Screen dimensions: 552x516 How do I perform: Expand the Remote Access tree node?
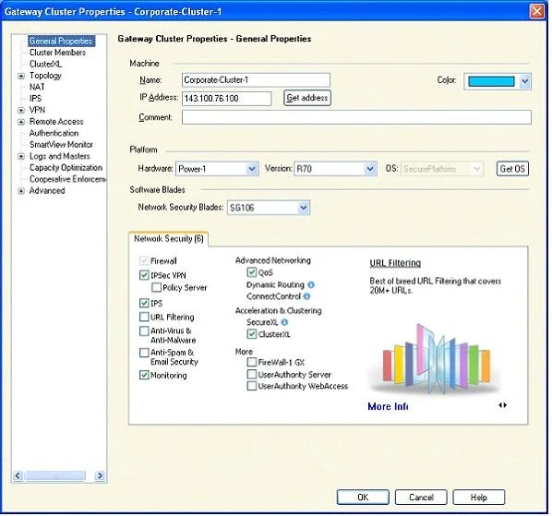[x=21, y=122]
